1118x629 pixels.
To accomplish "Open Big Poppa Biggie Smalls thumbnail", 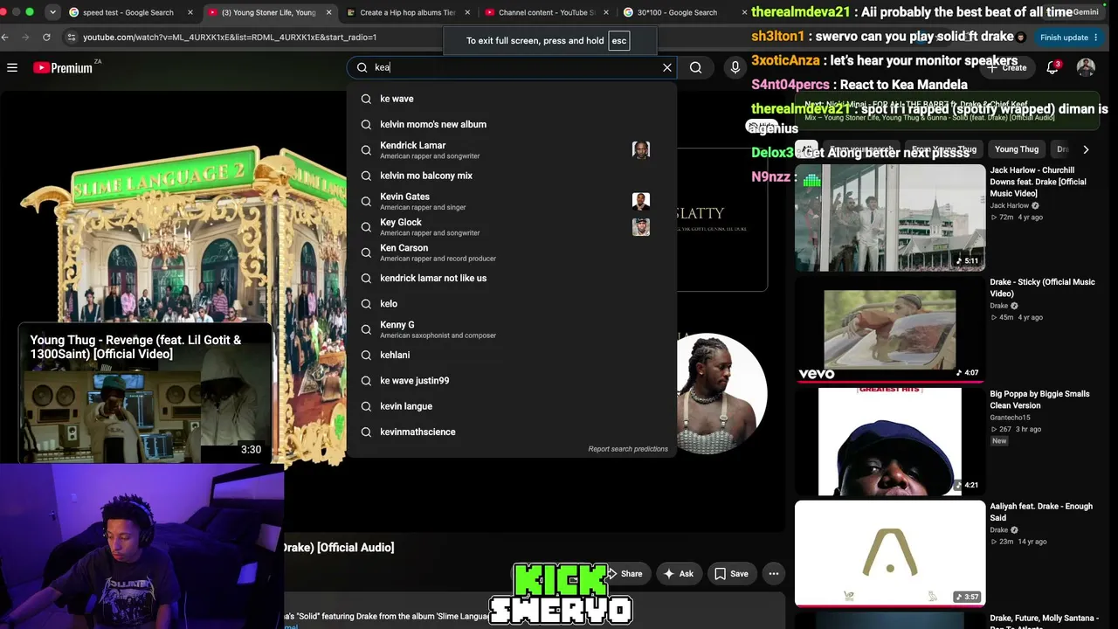I will (890, 442).
